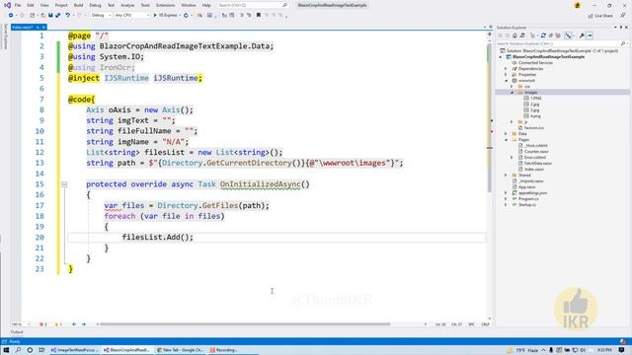Click Solution Explorer sync/refresh icon
Screen dimensions: 632x355
[543, 35]
